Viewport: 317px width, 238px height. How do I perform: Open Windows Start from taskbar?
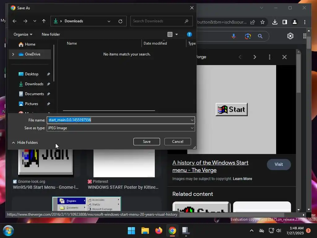coord(131,231)
